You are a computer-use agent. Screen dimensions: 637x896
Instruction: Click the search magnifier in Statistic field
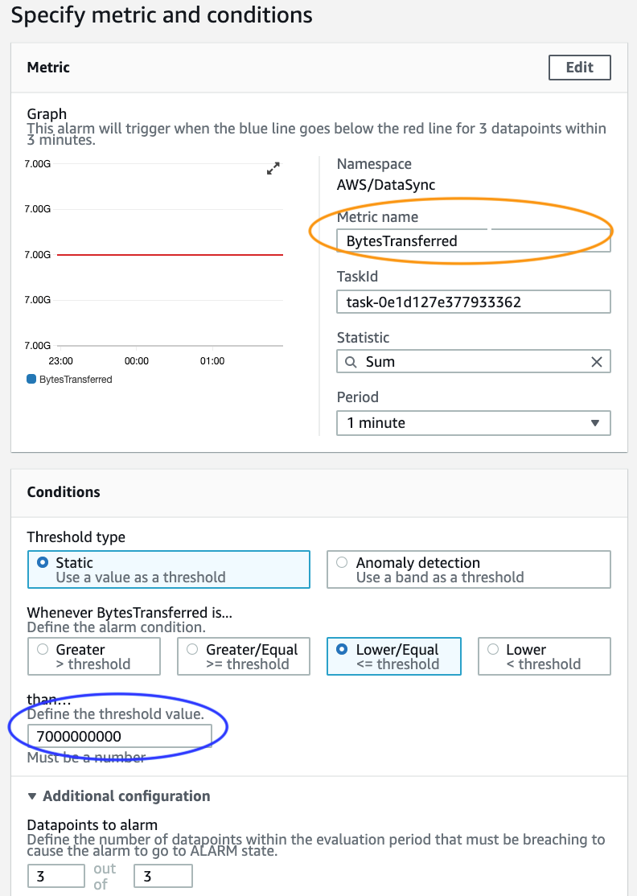(x=351, y=362)
